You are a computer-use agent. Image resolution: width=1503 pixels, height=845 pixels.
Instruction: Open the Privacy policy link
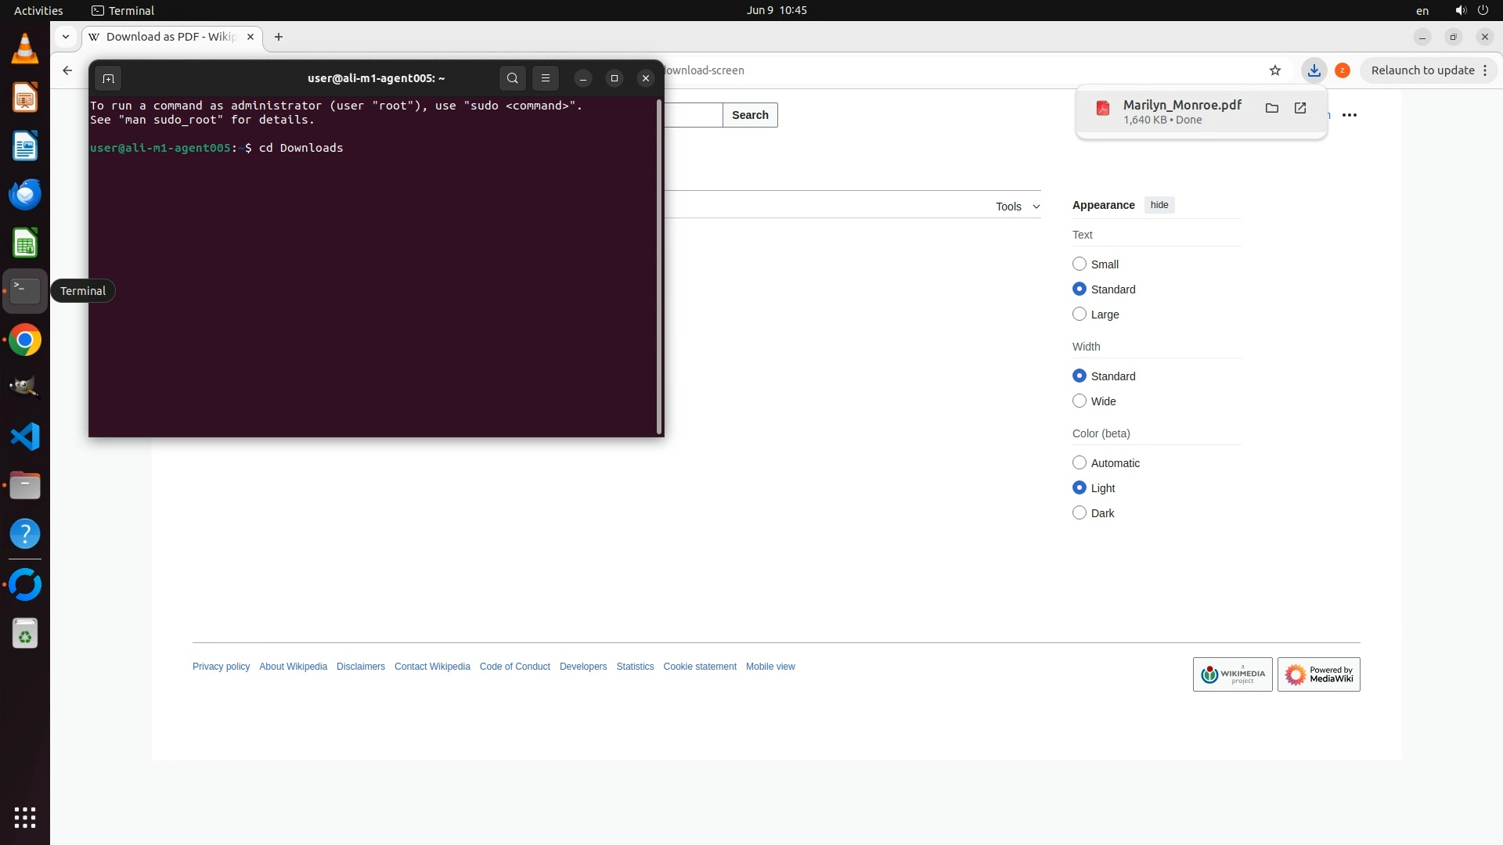coord(221,667)
